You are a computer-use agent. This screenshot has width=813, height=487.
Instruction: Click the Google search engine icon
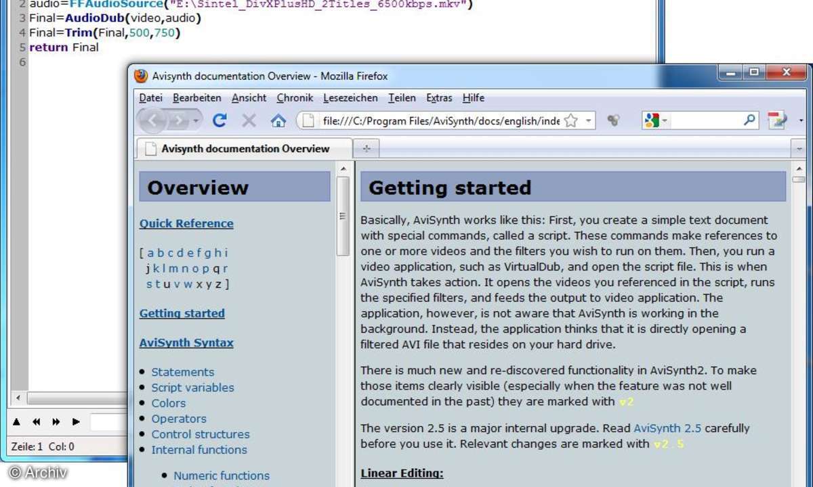pyautogui.click(x=652, y=120)
